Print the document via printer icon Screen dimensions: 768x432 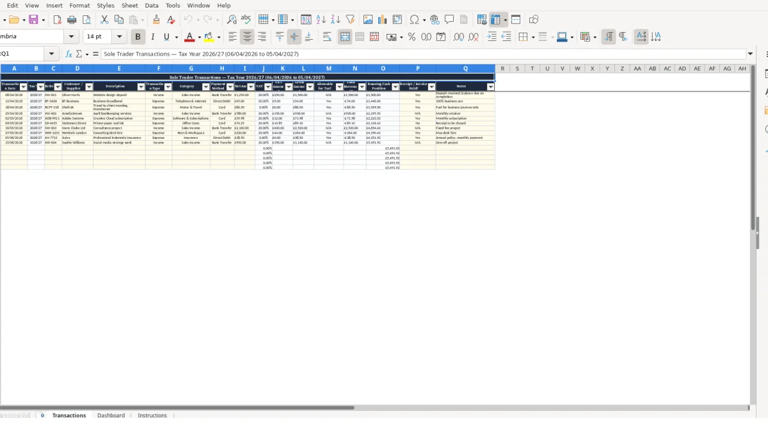point(72,20)
